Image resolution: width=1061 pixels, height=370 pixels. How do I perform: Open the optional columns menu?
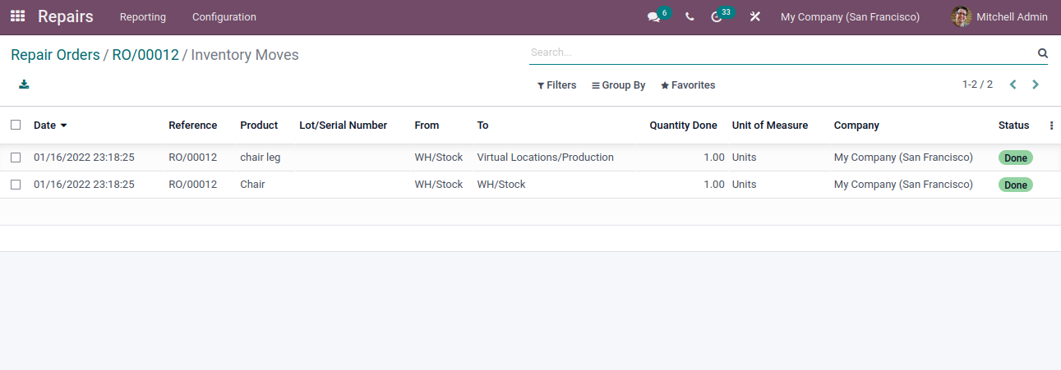[x=1051, y=126]
